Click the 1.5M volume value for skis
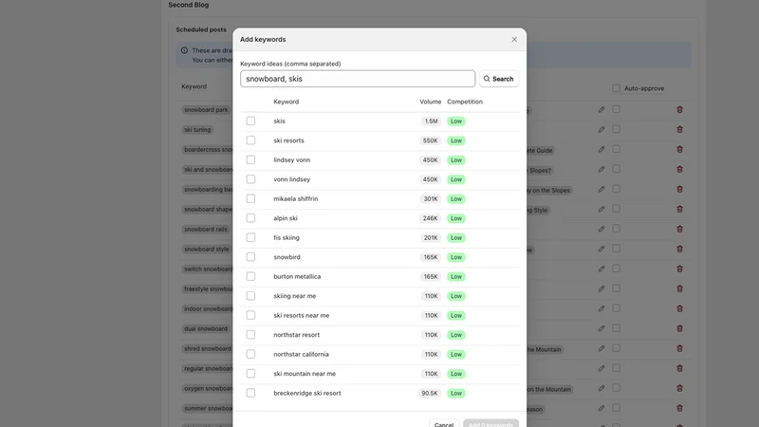Screen dimensions: 759x427 click(431, 121)
